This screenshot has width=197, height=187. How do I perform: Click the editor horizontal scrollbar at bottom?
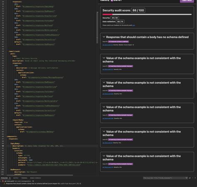[39, 175]
